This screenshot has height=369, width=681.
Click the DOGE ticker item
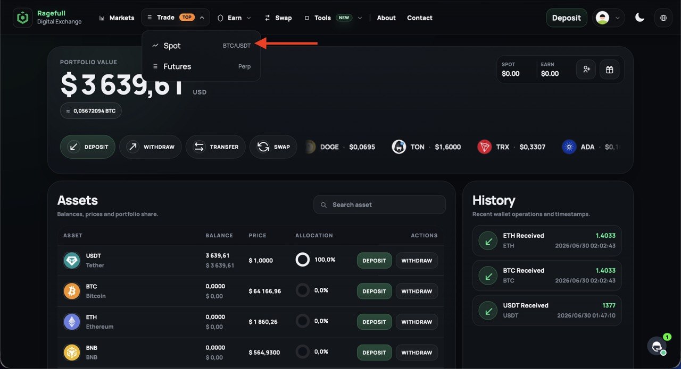click(x=339, y=147)
